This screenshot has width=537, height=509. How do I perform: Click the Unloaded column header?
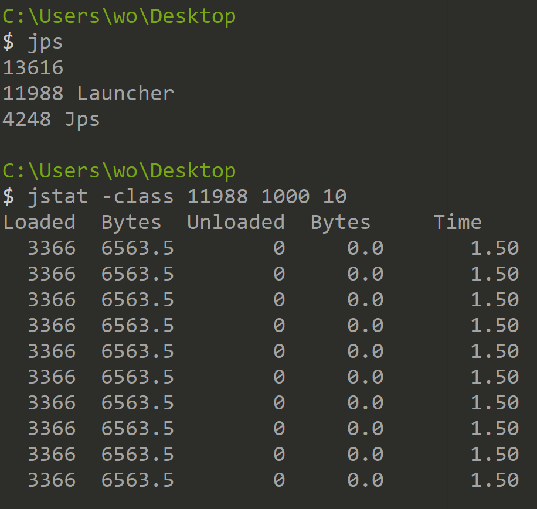[236, 223]
